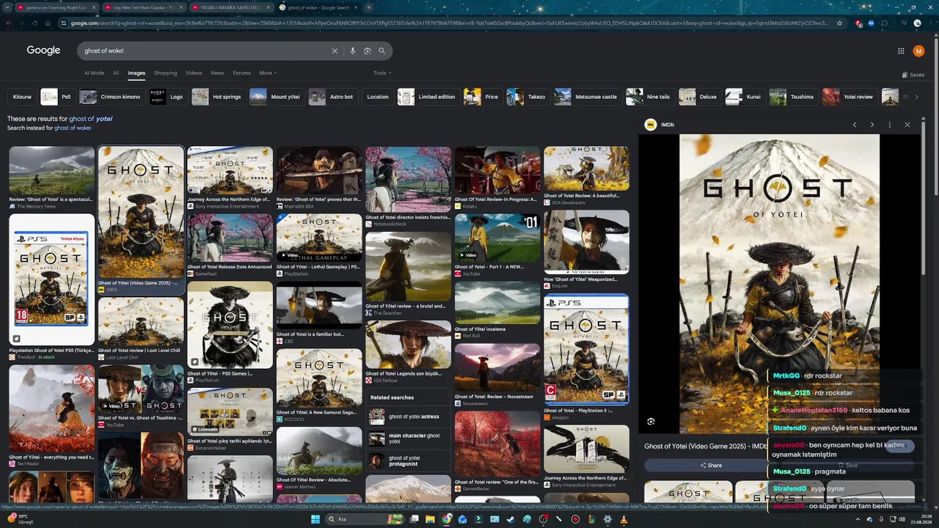The width and height of the screenshot is (939, 528).
Task: Switch to the Videos tab
Action: (x=194, y=73)
